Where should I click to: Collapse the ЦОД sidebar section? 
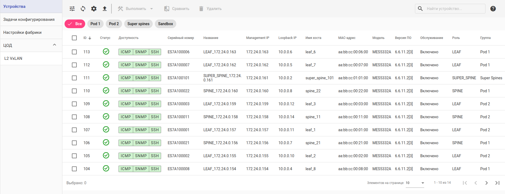coord(55,45)
